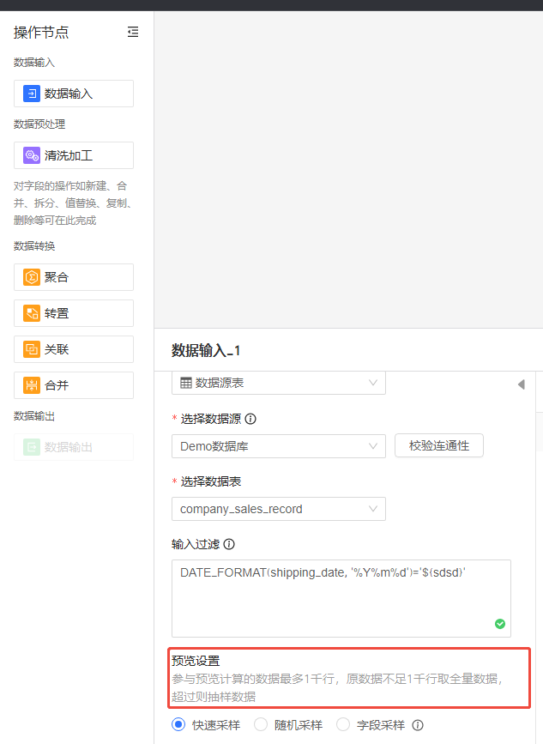Show info tooltip for 字段采样
The height and width of the screenshot is (744, 543).
point(418,725)
